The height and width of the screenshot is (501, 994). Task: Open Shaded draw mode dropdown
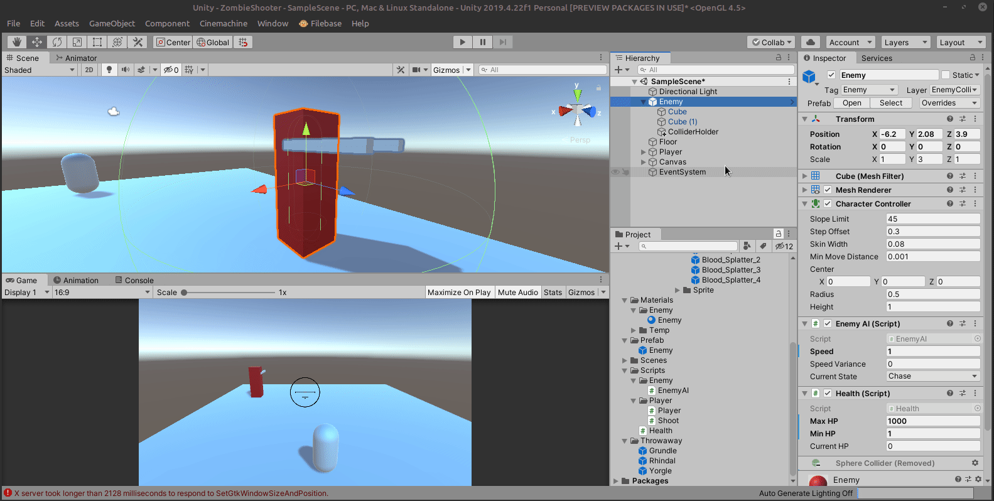[x=40, y=70]
